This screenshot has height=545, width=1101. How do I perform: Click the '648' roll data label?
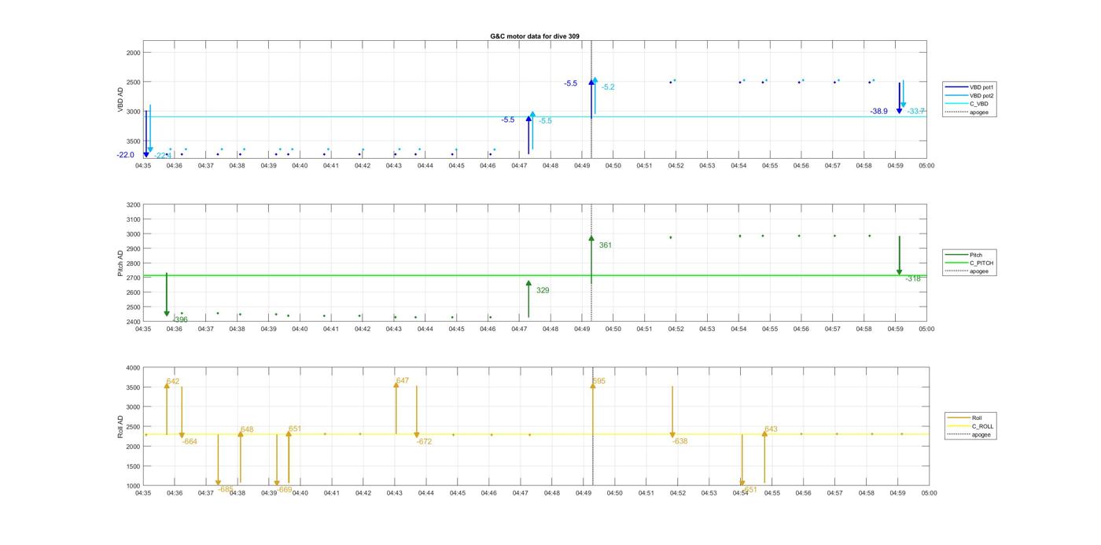click(247, 430)
